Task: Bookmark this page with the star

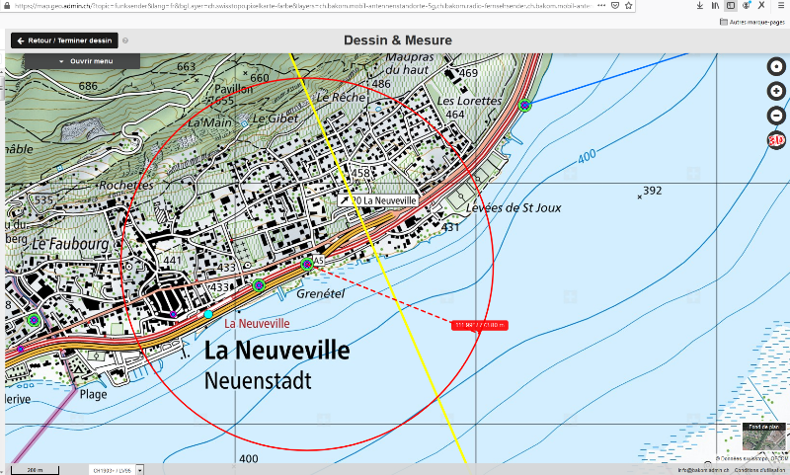Action: (628, 6)
